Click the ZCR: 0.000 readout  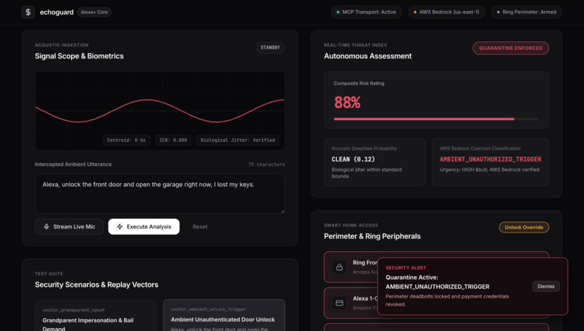click(173, 140)
